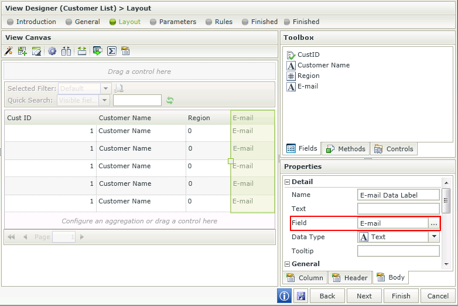Click the save floppy disk icon
This screenshot has width=458, height=306.
301,296
